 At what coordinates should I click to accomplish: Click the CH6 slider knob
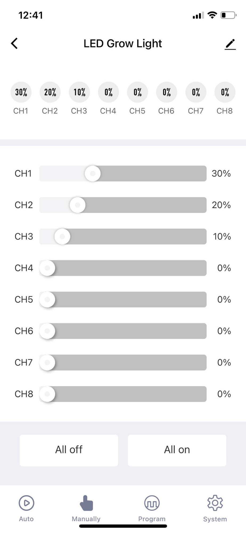click(47, 331)
